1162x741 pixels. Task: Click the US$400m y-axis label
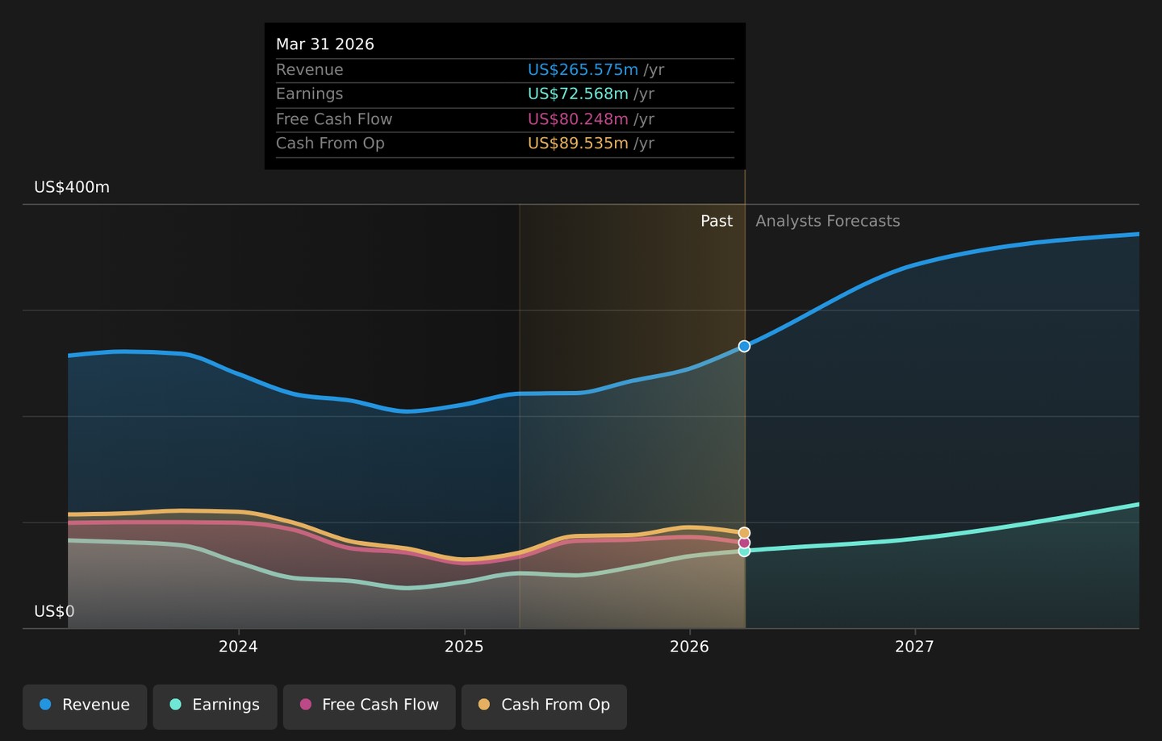72,187
